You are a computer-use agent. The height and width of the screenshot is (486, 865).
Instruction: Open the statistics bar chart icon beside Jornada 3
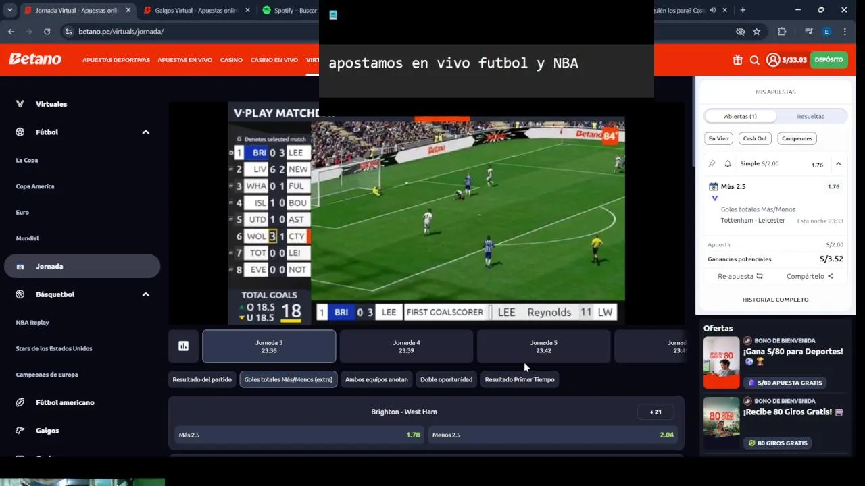tap(183, 346)
